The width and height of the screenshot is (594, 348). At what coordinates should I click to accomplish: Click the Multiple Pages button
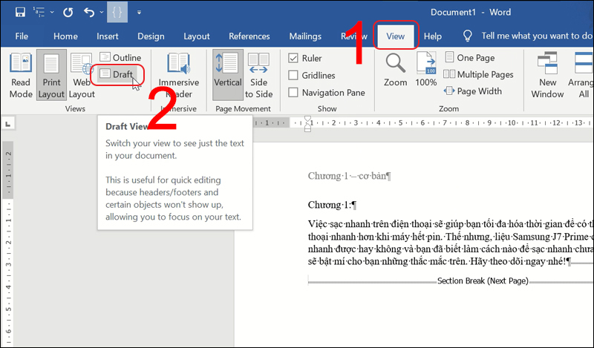(x=478, y=74)
